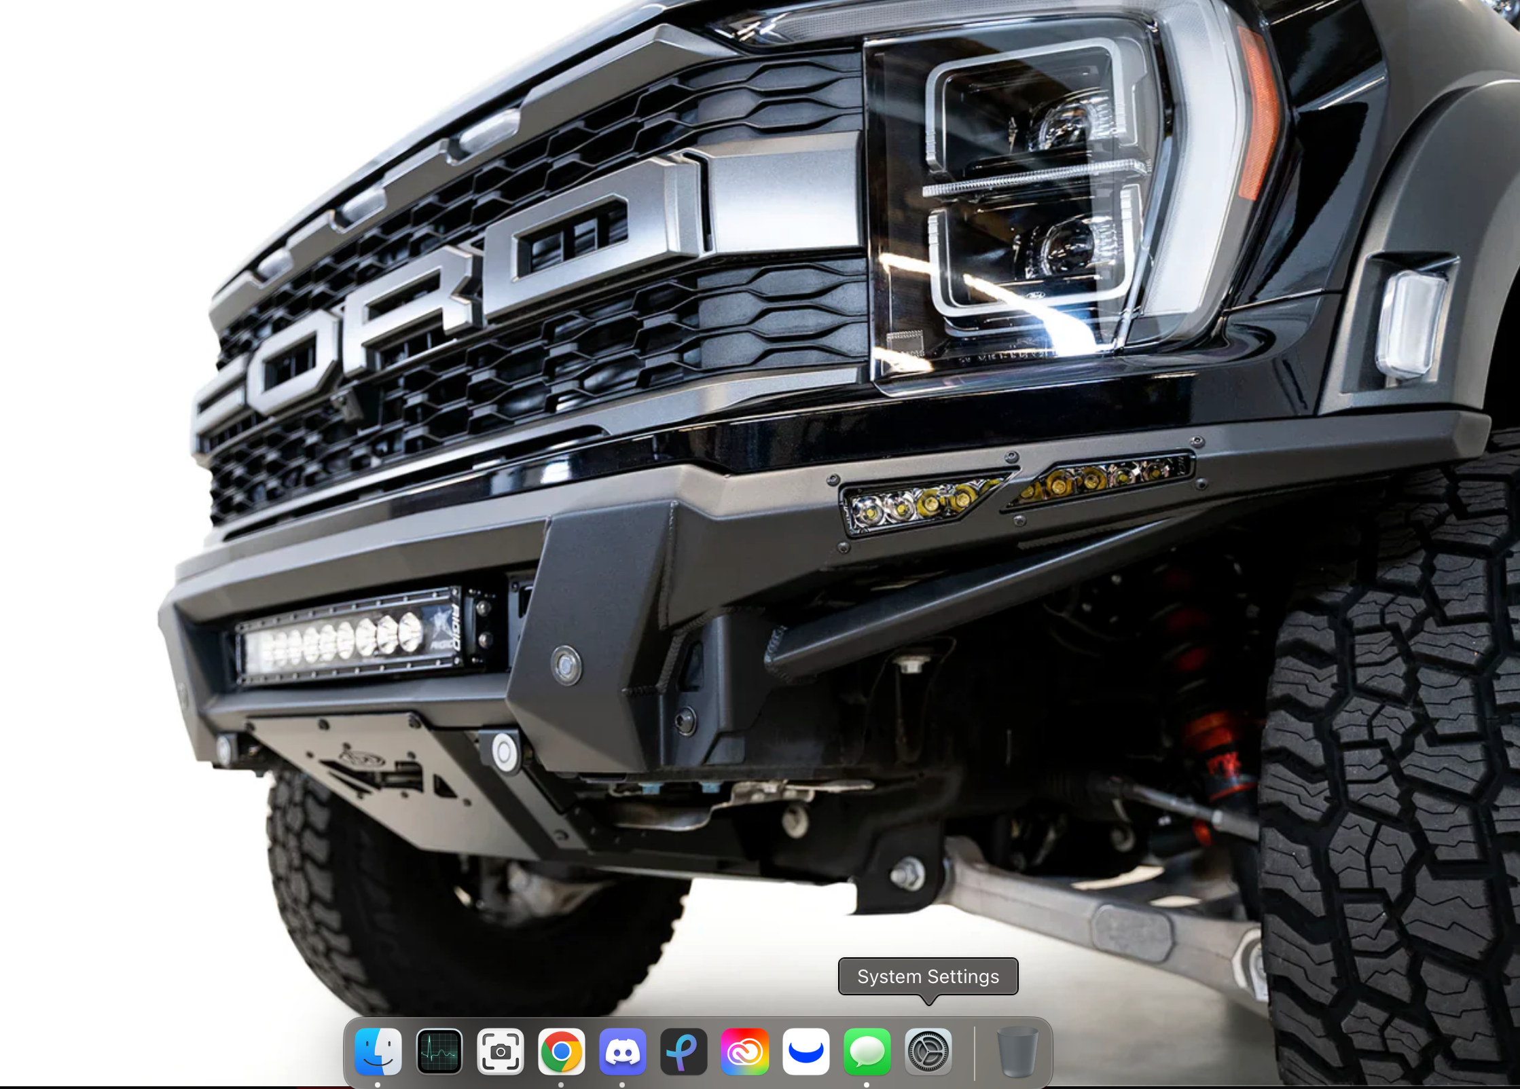Open the Screenshot app in dock
The height and width of the screenshot is (1089, 1520).
(501, 1052)
